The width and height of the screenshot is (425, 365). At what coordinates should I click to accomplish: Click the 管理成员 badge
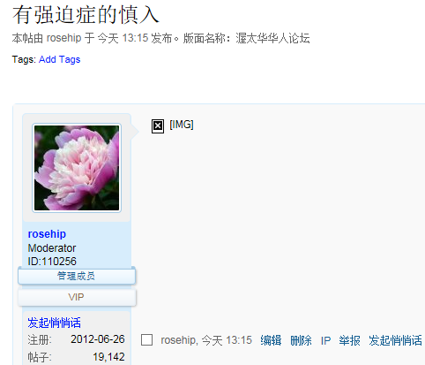point(77,276)
